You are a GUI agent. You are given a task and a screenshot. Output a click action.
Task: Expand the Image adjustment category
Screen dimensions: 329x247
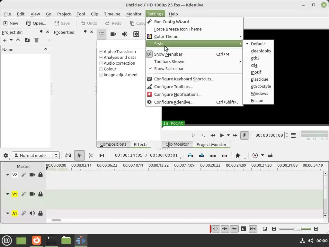(x=101, y=75)
